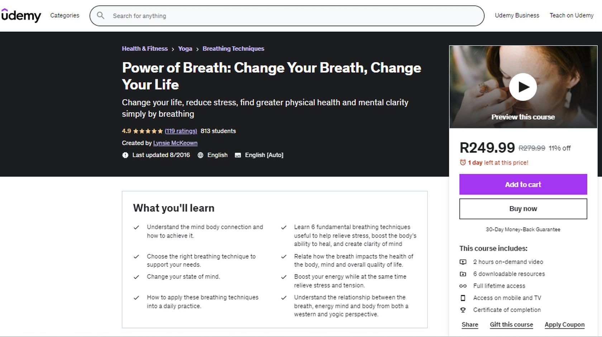
Task: Click 'This course includes:' heading
Action: [x=493, y=248]
